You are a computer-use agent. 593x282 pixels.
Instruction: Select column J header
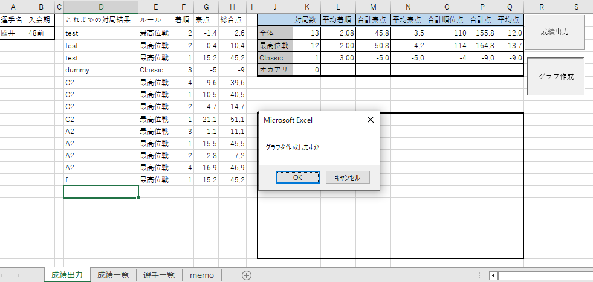275,7
